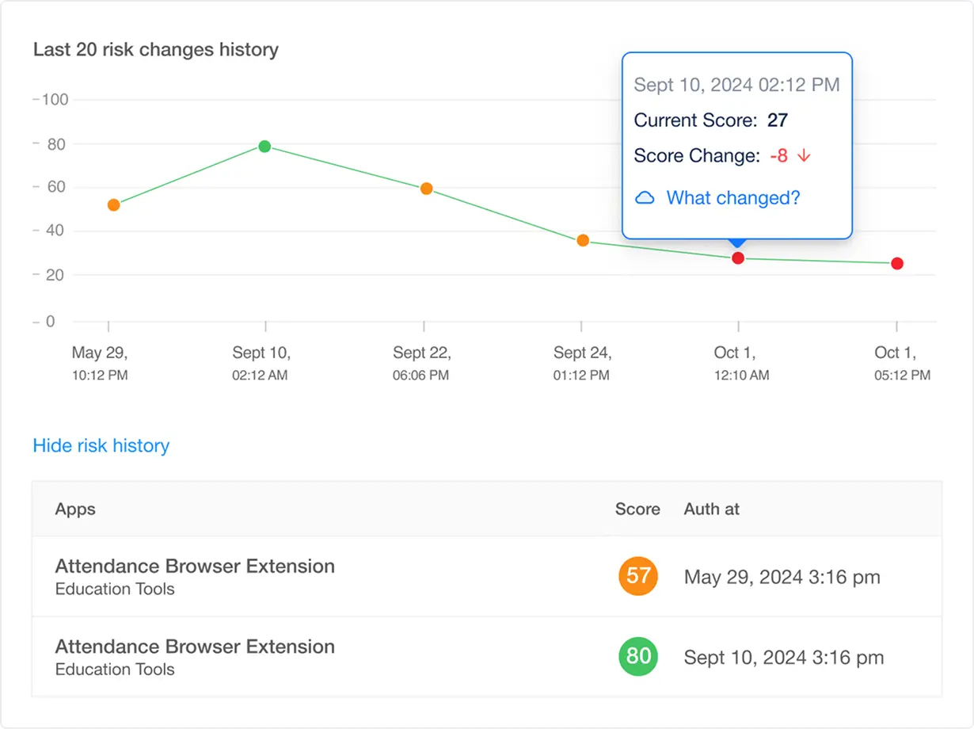Open the What changed? link
974x729 pixels.
coord(732,198)
